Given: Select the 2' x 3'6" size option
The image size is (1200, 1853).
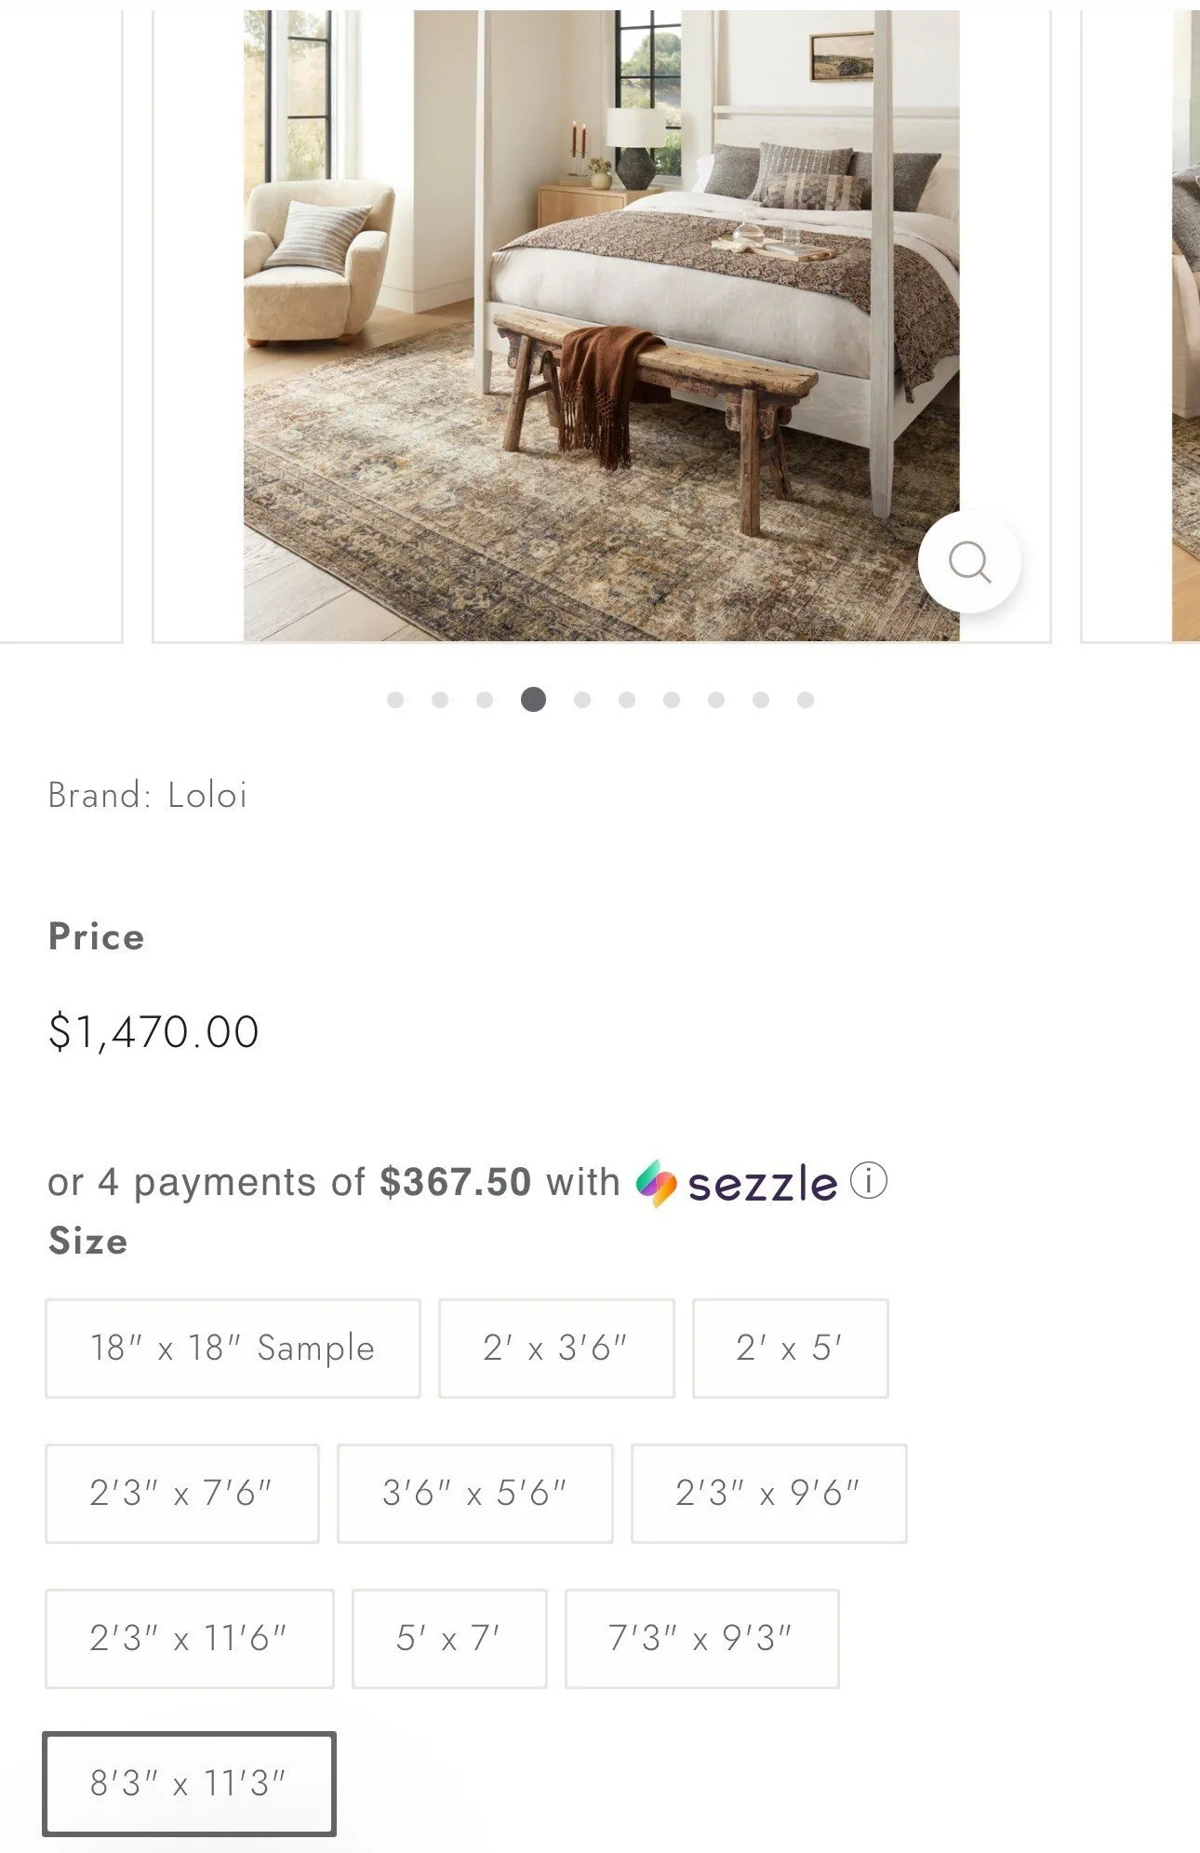Looking at the screenshot, I should [x=555, y=1347].
